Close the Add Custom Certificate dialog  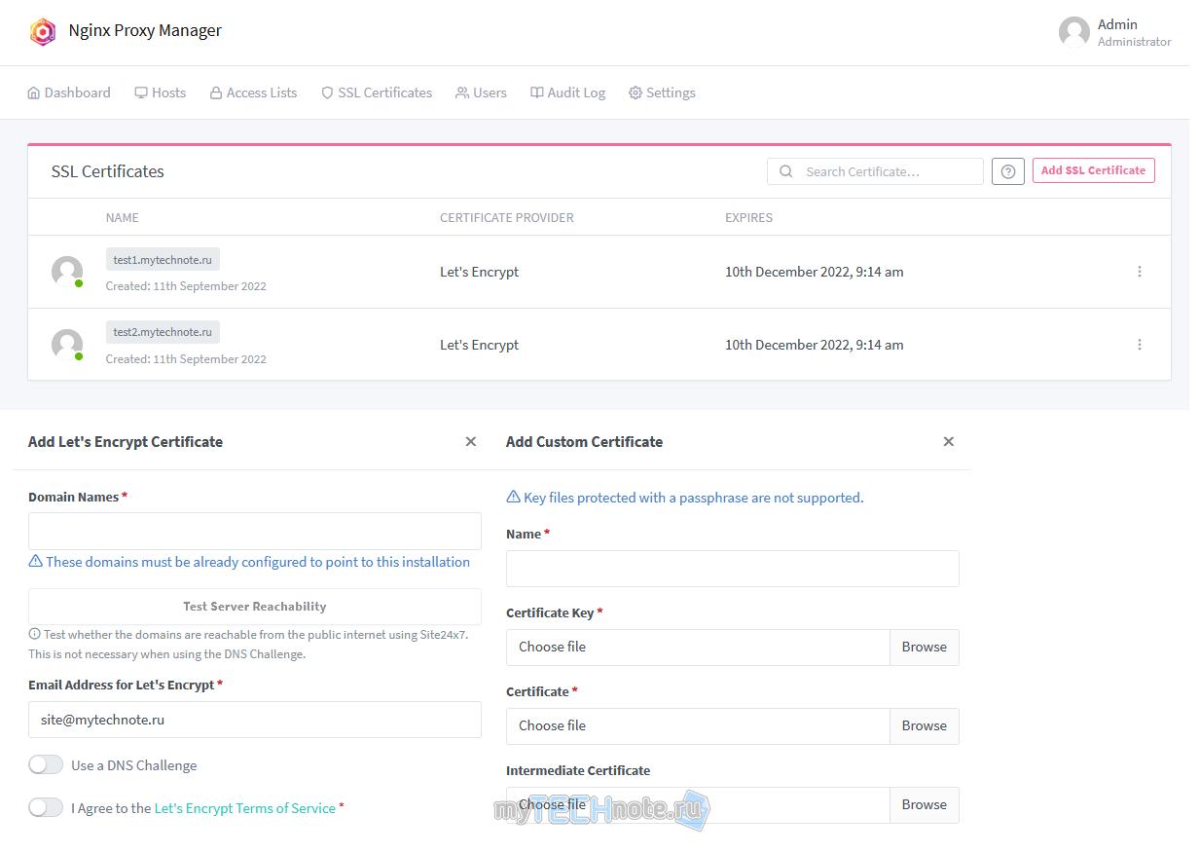tap(949, 442)
